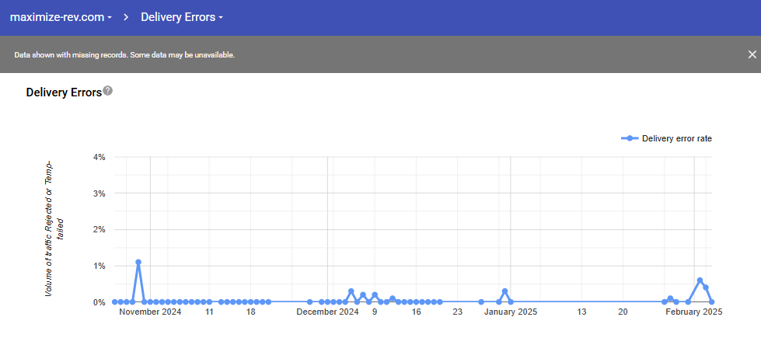Click the 0.3% peak point near January 2025
761x338 pixels.
tap(504, 291)
